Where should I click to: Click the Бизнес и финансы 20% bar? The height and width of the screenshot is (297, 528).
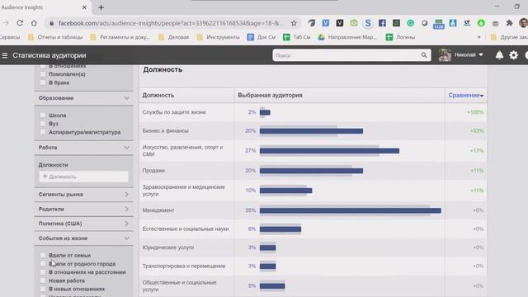pyautogui.click(x=311, y=131)
